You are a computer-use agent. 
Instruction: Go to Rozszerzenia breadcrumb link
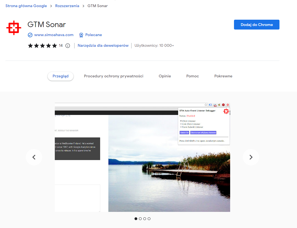click(x=67, y=6)
